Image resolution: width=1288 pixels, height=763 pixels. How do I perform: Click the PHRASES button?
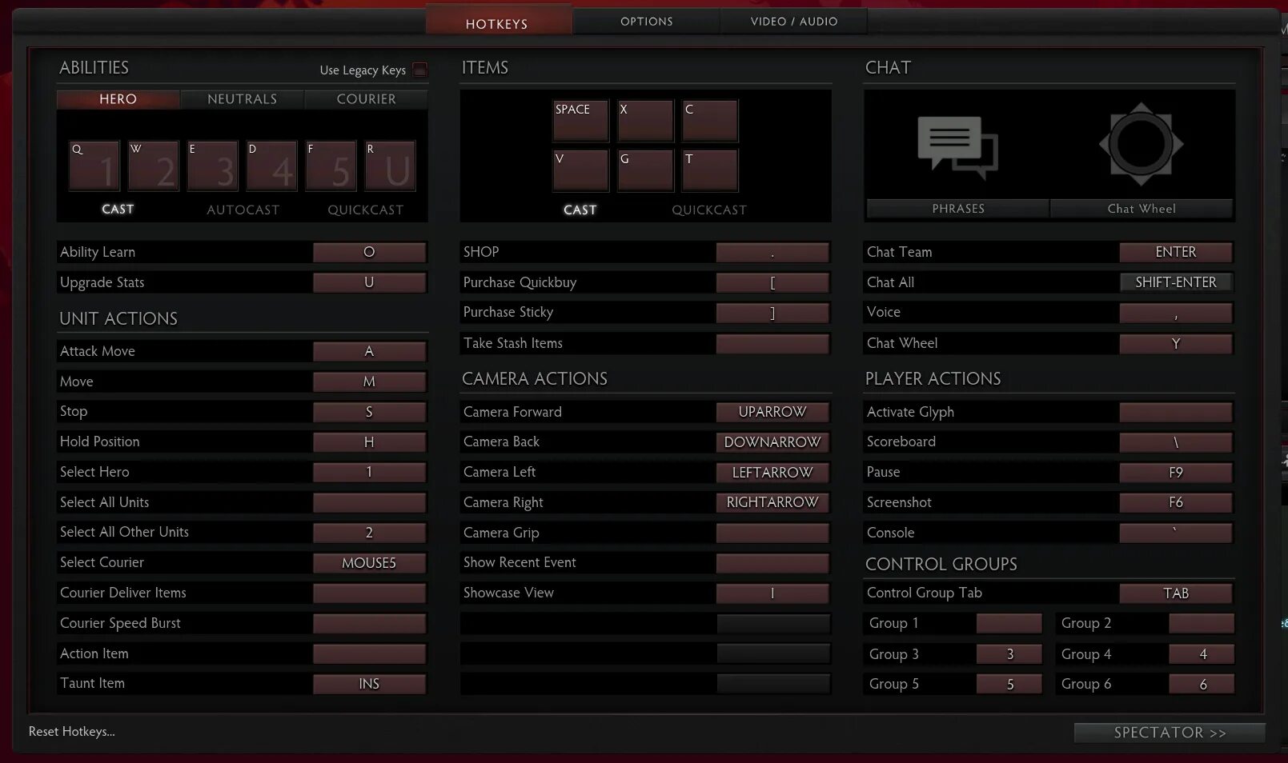coord(958,209)
